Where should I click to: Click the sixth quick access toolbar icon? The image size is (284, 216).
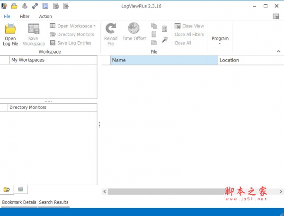(x=56, y=6)
